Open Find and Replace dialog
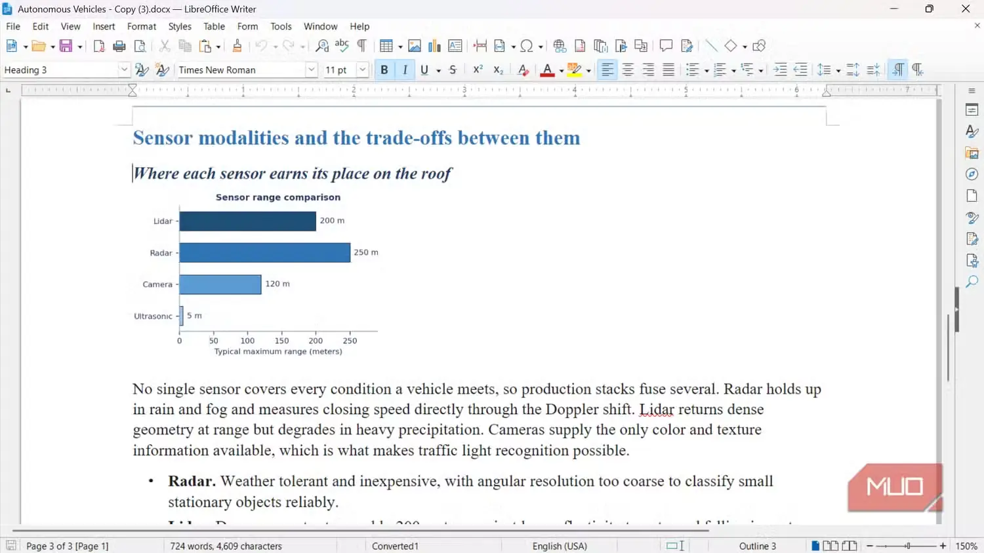This screenshot has height=553, width=984. [322, 46]
